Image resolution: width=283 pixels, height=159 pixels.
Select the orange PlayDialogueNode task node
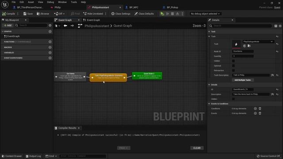coord(108,78)
